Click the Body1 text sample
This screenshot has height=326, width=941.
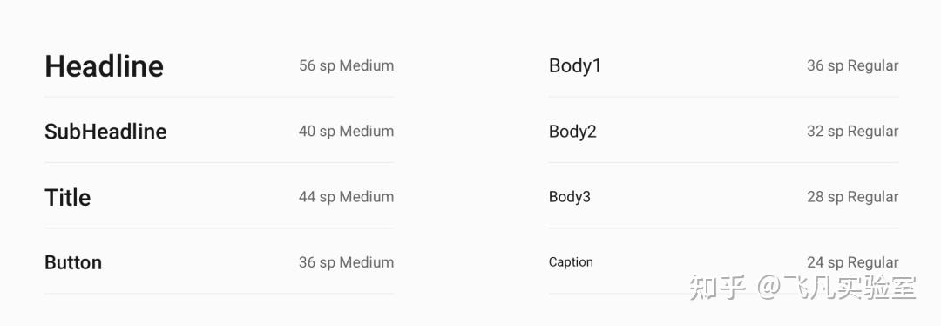click(575, 66)
